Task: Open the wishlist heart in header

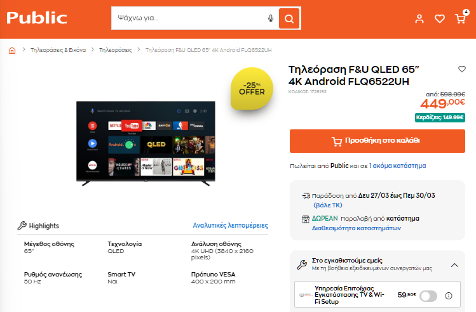Action: (440, 19)
